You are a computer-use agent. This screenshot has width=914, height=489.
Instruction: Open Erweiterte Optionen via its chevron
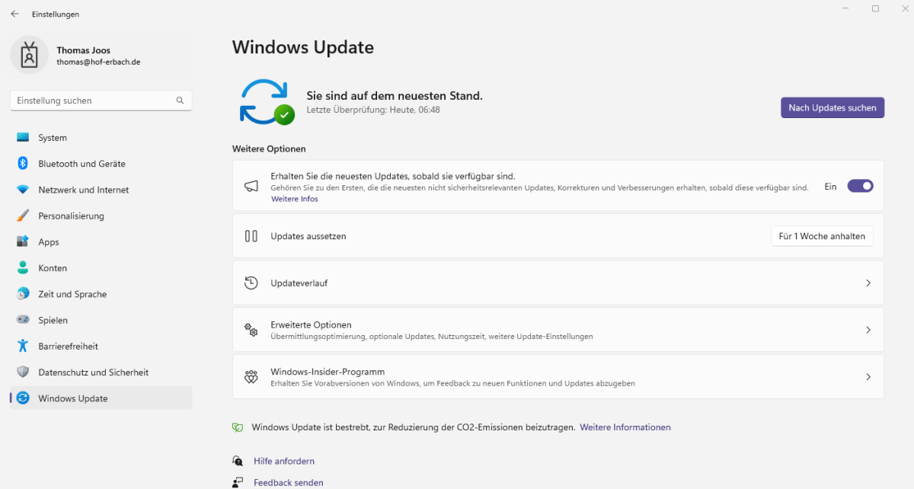coord(868,330)
